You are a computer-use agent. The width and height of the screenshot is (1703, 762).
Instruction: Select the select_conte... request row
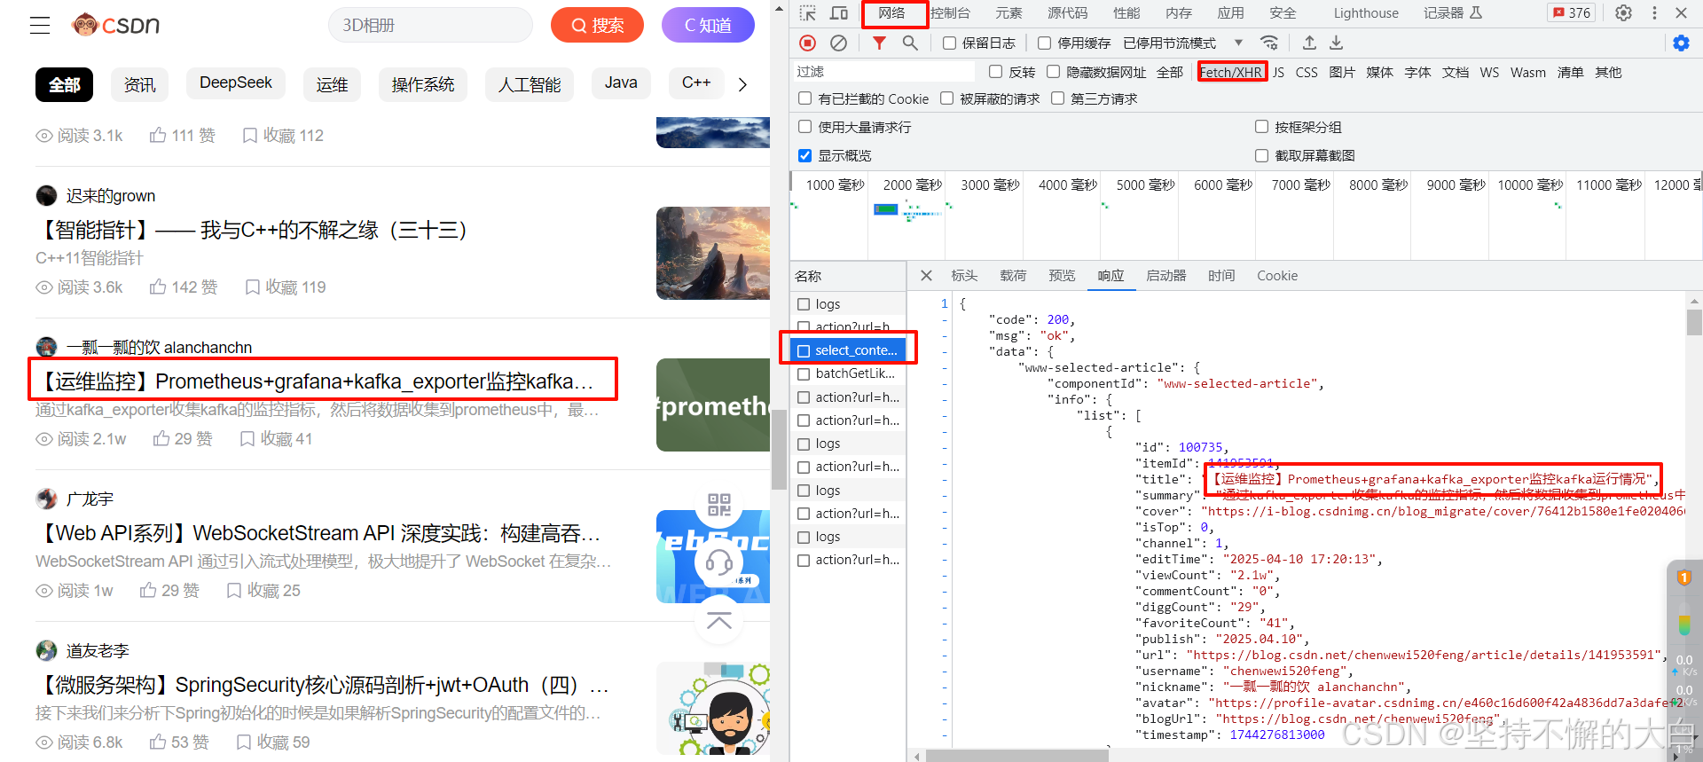[849, 350]
